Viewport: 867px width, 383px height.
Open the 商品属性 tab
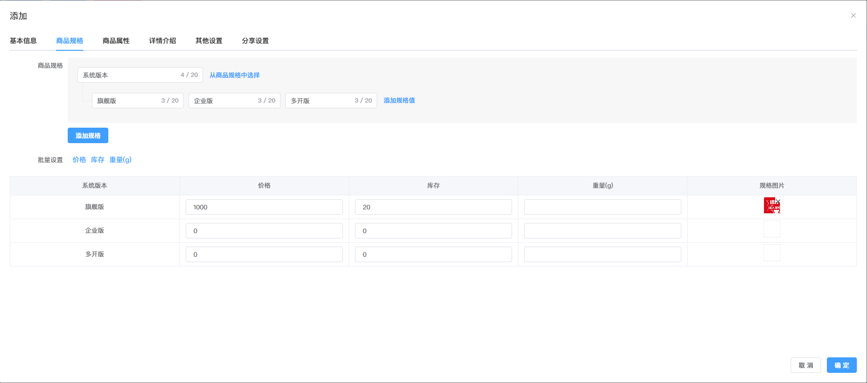(116, 41)
